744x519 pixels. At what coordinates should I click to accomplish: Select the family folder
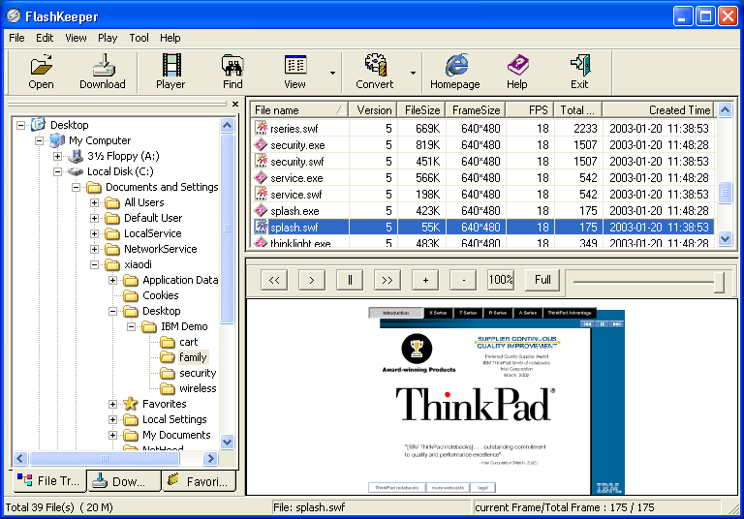193,357
